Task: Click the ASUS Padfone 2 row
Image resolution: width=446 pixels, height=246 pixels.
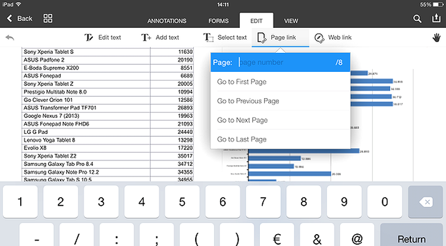Action: 108,59
